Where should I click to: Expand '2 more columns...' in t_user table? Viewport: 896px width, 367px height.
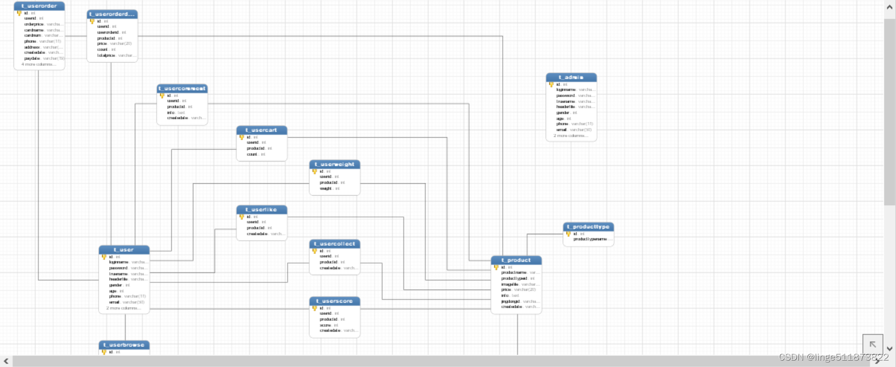pyautogui.click(x=123, y=308)
